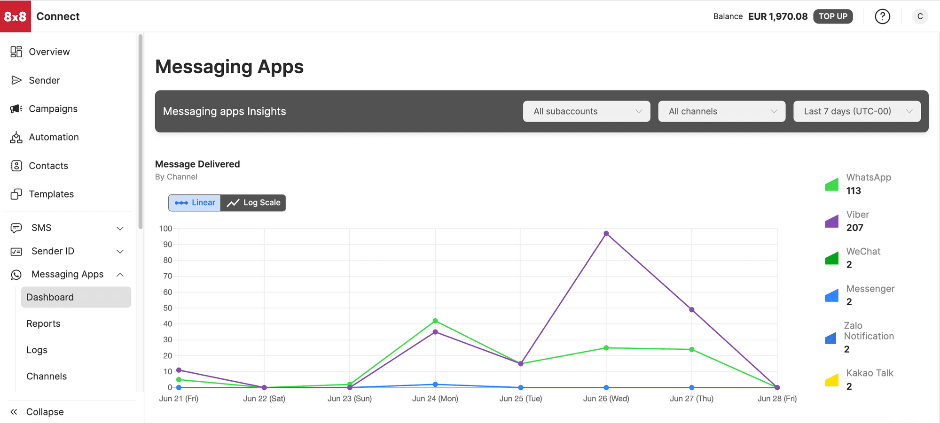Open the All subaccounts dropdown

point(587,111)
